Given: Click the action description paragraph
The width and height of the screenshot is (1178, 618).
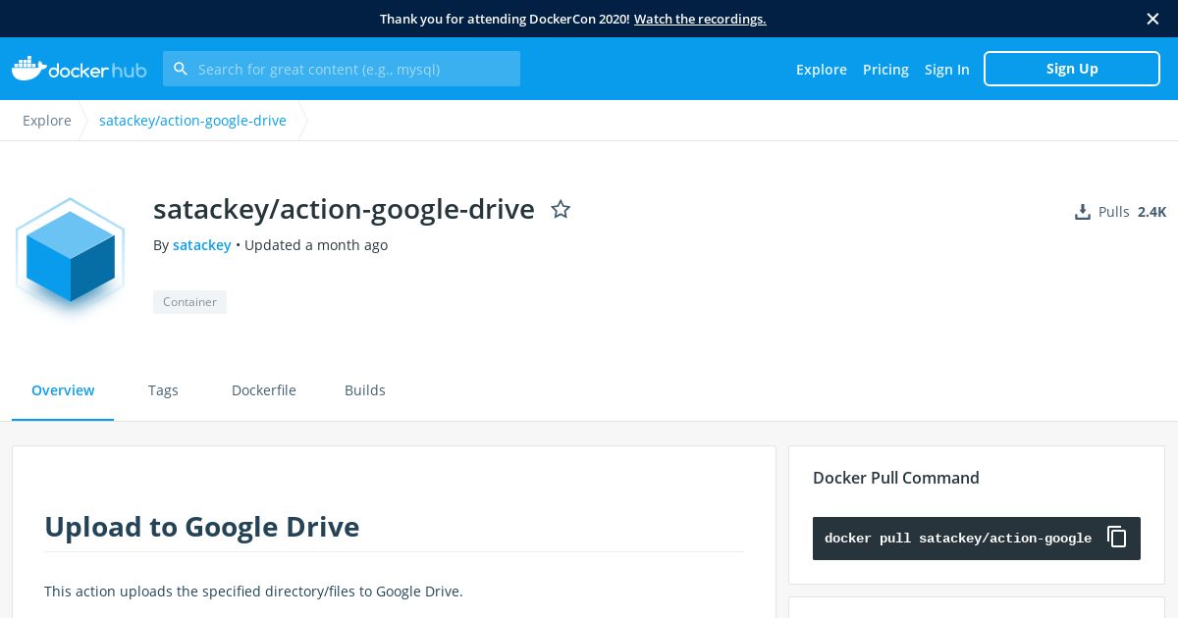Looking at the screenshot, I should [x=253, y=592].
